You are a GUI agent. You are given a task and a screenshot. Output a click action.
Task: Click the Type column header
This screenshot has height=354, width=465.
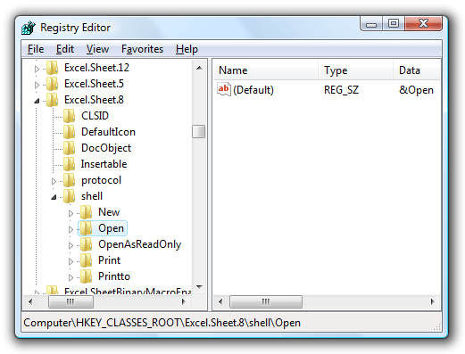pos(355,70)
